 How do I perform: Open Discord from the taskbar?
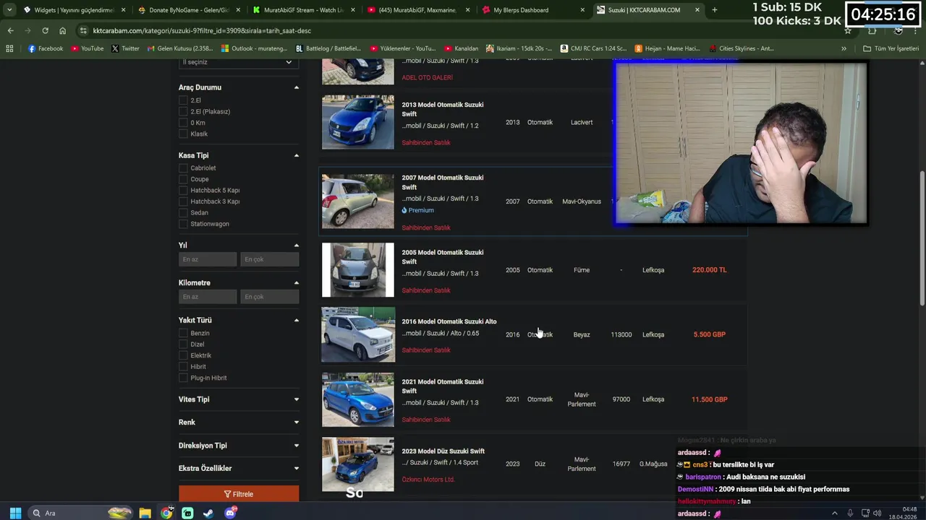pyautogui.click(x=230, y=513)
